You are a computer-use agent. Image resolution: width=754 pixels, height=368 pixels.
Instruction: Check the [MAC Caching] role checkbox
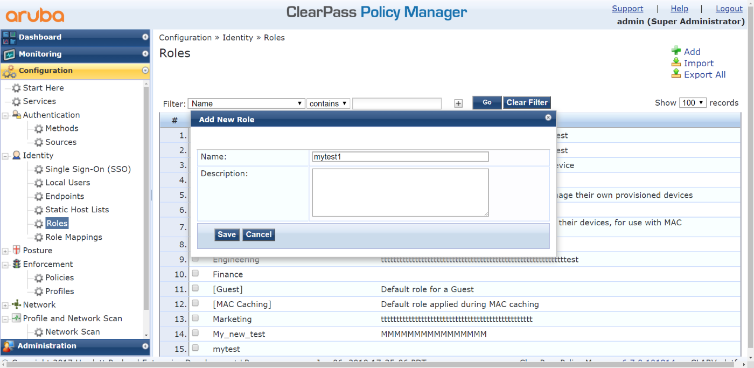196,303
